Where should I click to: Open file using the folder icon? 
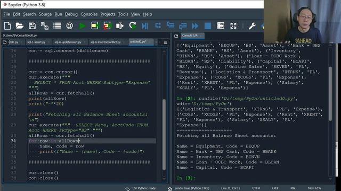tap(20, 26)
